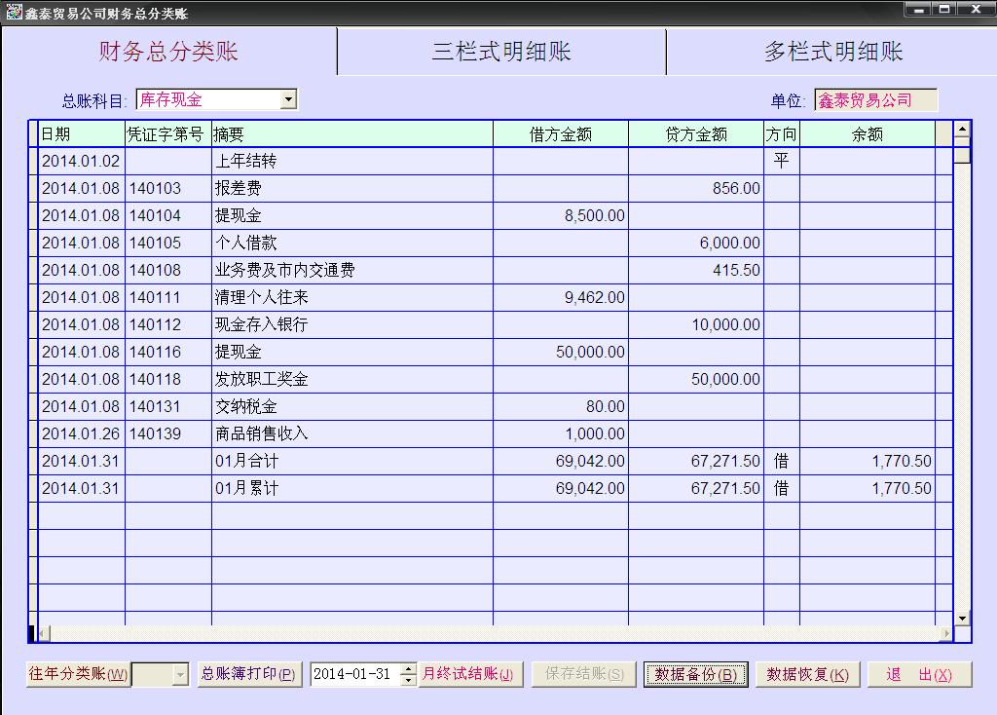
Task: Increase the date with the spinner up arrow
Action: [409, 669]
